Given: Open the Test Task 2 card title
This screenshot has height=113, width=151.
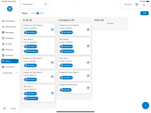Looking at the screenshot, I should tap(64, 58).
